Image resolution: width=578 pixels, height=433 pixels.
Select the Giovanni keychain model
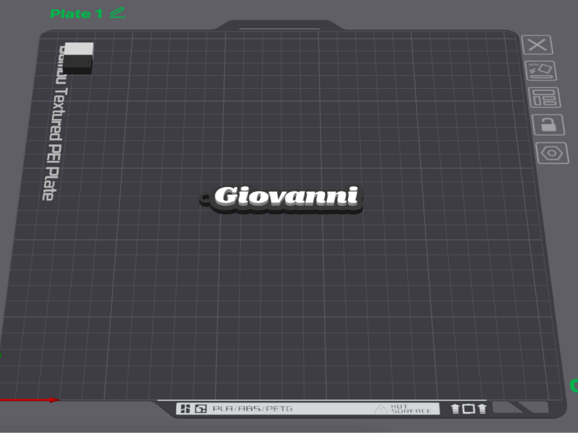(282, 199)
